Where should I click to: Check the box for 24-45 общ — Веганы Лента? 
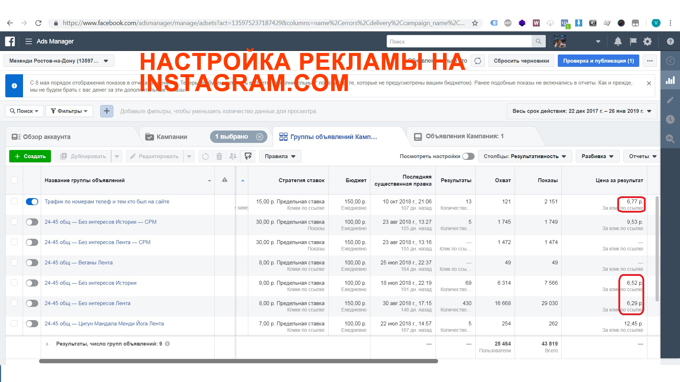tap(14, 262)
